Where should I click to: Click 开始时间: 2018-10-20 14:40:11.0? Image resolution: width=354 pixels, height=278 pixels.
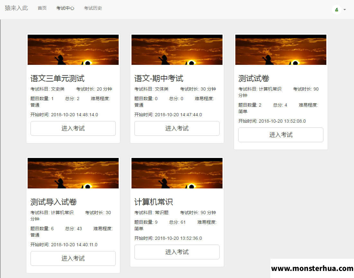64,245
